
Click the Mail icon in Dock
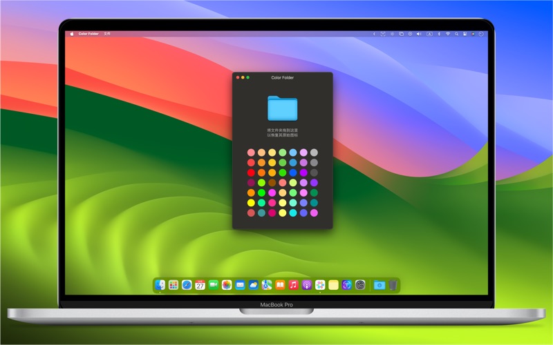point(240,285)
